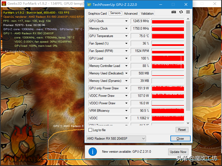This screenshot has width=222, height=166.
Task: Click the GPU only Power Draw graph
Action: [x=168, y=88]
